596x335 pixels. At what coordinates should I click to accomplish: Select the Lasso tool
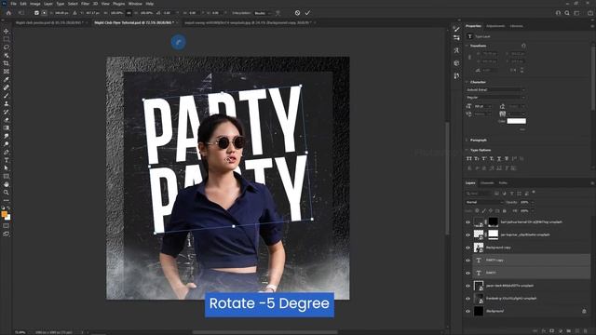point(7,47)
